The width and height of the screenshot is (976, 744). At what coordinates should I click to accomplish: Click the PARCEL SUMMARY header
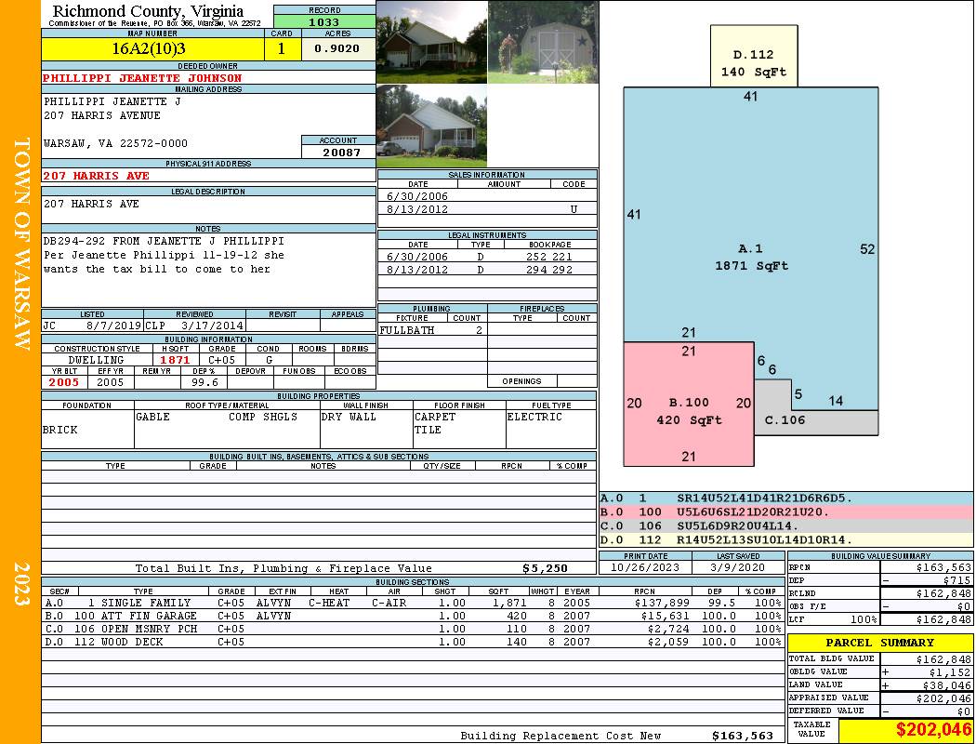point(879,643)
